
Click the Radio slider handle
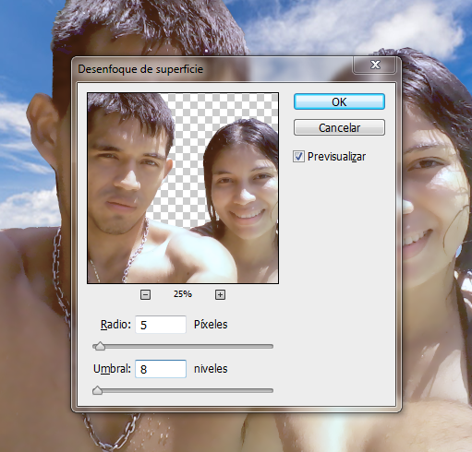(100, 346)
